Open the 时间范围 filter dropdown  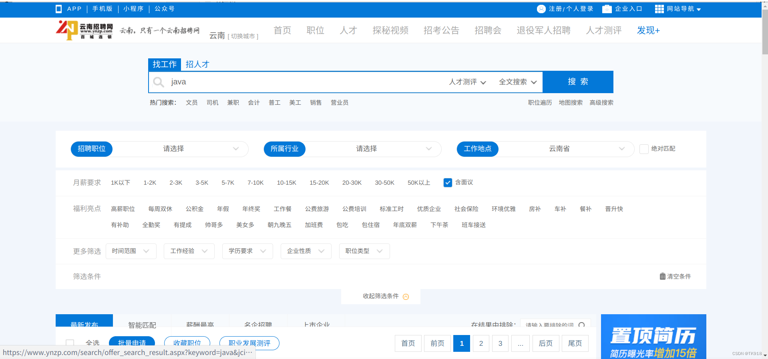131,251
